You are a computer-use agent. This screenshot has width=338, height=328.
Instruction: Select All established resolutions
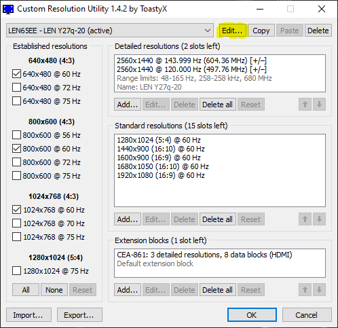26,289
